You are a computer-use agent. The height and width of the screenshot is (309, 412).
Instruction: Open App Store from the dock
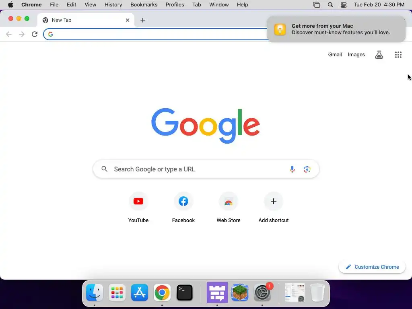tap(140, 293)
